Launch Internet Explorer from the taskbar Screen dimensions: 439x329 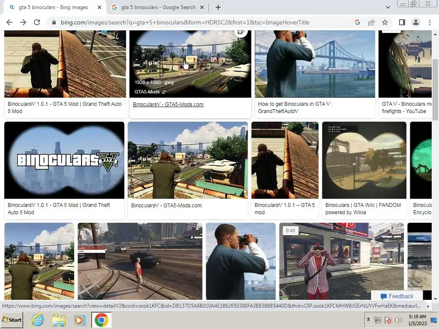click(x=38, y=320)
